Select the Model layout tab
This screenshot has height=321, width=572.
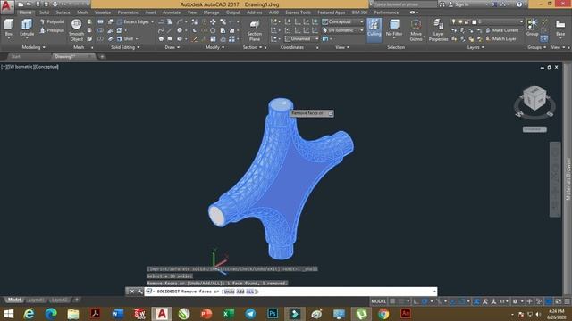coord(14,300)
